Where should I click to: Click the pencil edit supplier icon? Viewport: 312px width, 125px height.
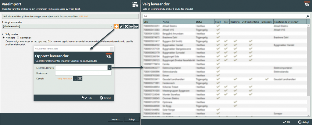point(121,27)
